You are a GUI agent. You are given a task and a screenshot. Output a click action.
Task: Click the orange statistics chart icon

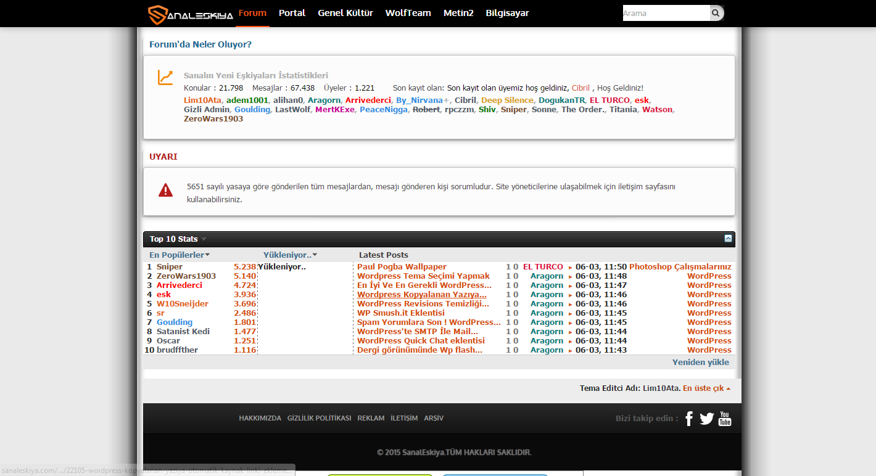(x=165, y=77)
